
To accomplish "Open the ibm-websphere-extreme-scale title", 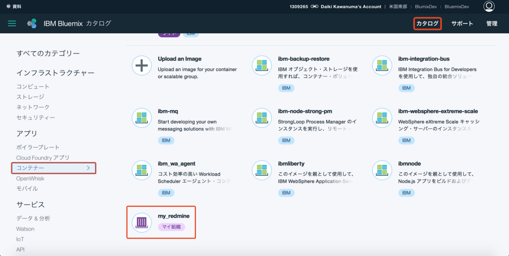I will click(438, 112).
